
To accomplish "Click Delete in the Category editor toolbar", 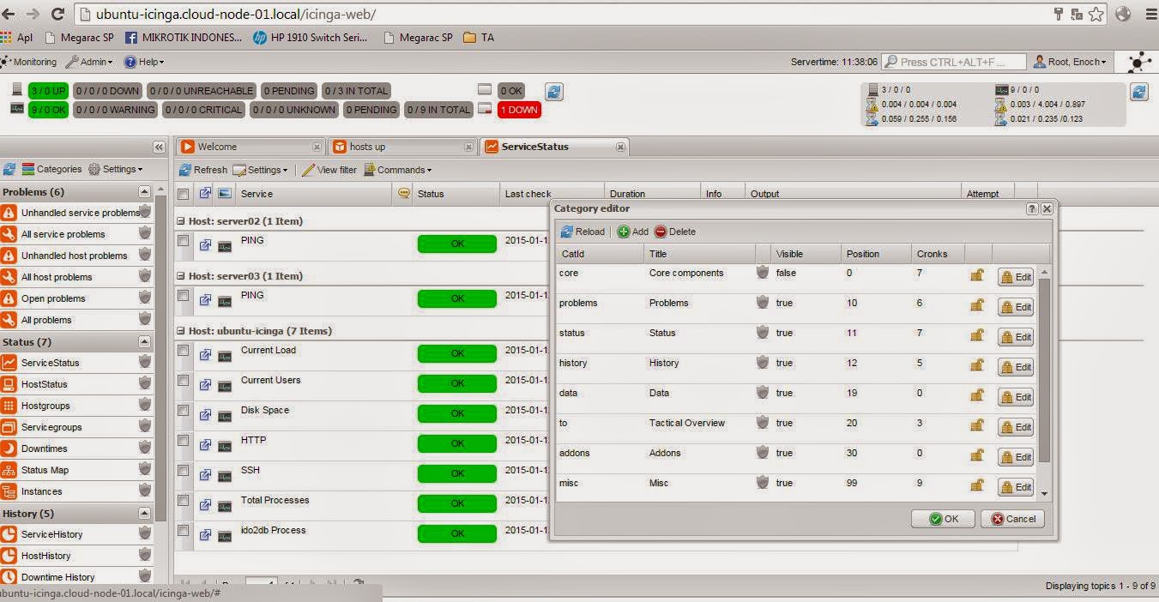I will (x=675, y=232).
